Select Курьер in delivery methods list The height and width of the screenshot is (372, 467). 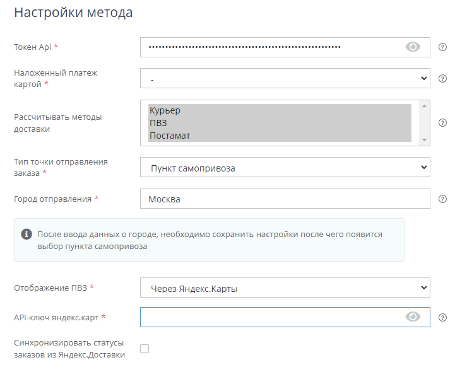click(x=165, y=110)
